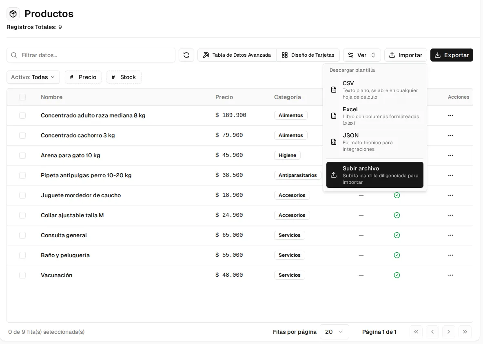Click active status check icon for Consulta general
Screen dimensions: 483x344
[397, 235]
